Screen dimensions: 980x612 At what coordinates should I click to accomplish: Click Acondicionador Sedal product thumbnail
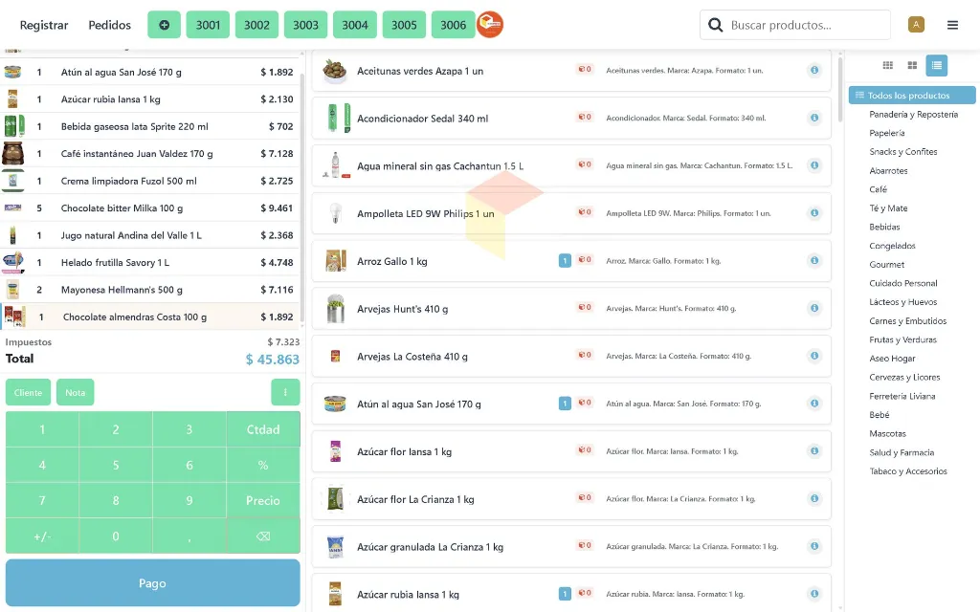(340, 118)
